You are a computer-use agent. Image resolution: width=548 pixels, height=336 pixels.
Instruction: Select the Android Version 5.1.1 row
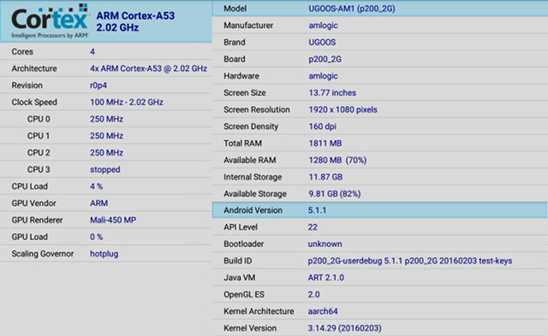pyautogui.click(x=380, y=210)
